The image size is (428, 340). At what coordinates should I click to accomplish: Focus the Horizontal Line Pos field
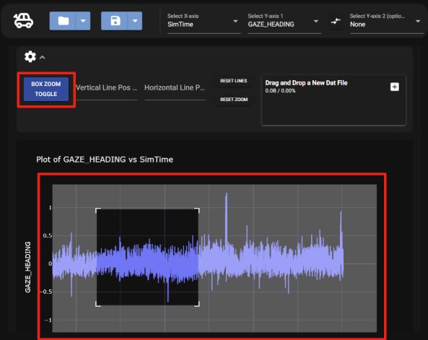pos(175,89)
